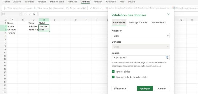Screen dimensions: 198x94
Task: Select cell containing Tâche
Action: [34, 23]
